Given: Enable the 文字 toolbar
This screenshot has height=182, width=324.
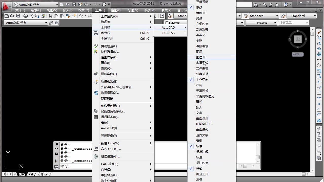Looking at the screenshot, I should tap(212, 113).
